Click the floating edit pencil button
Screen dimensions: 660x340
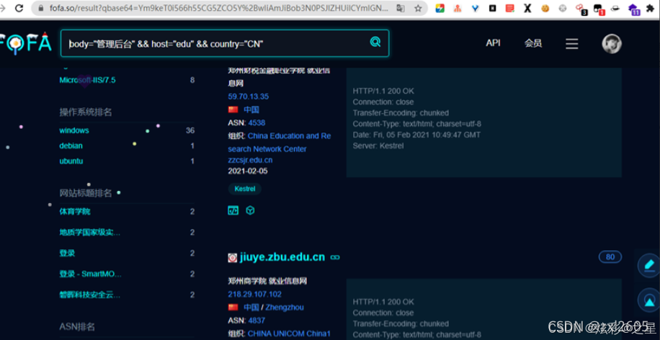click(649, 265)
